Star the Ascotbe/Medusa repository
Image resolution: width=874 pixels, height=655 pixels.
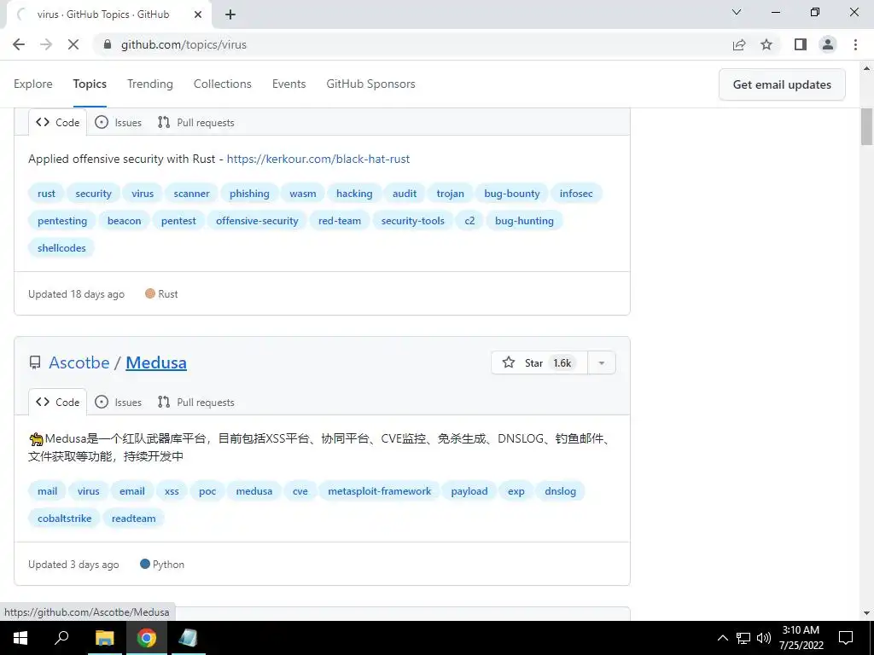tap(539, 362)
